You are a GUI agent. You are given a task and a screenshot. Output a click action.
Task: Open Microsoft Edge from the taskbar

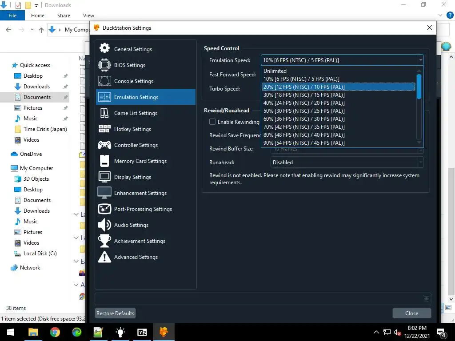coord(76,332)
